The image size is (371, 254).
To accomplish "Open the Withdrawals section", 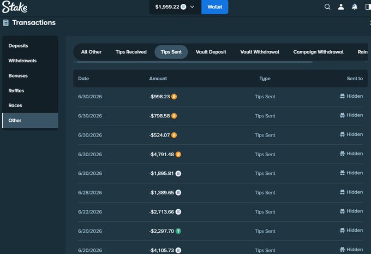I will (30, 61).
